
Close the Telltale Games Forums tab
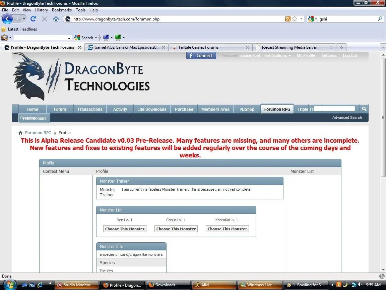tap(247, 47)
